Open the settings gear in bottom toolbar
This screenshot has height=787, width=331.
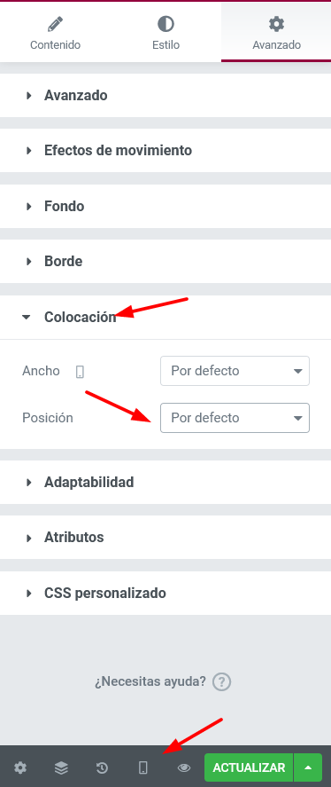pos(20,767)
